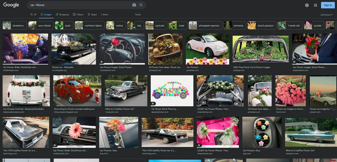
Task: Open the pink gerbera on air vent thumbnail
Action: (x=74, y=132)
